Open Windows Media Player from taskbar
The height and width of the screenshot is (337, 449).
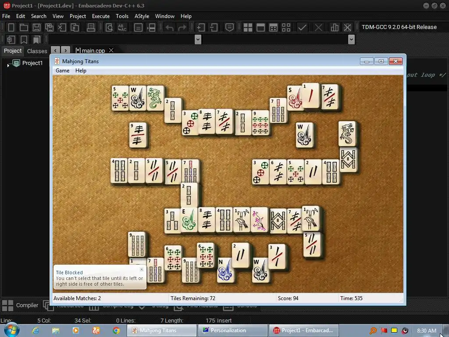[76, 330]
